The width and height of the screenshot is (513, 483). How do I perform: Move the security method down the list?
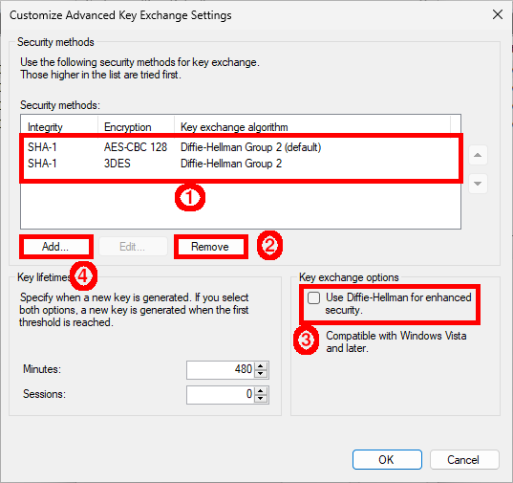(x=478, y=184)
